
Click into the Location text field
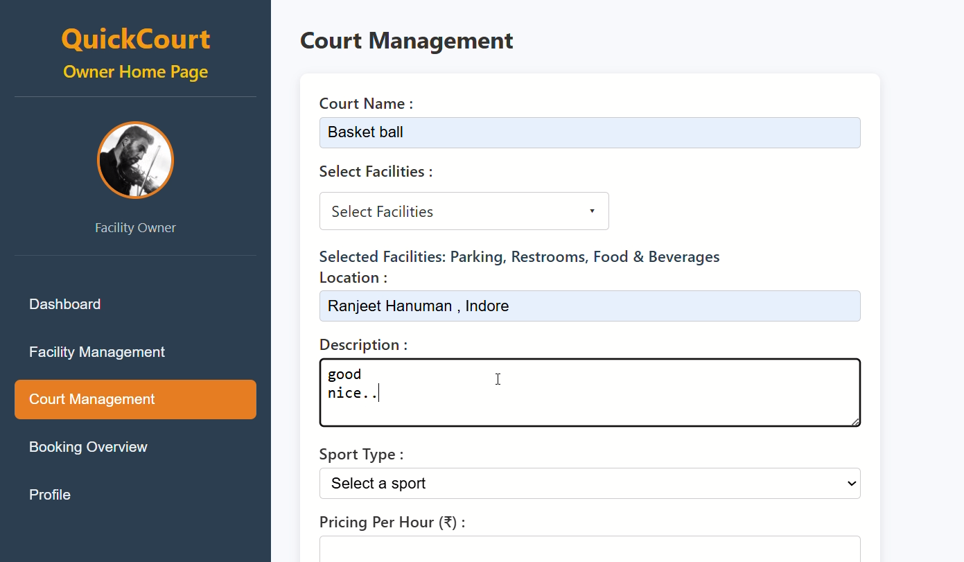click(589, 306)
